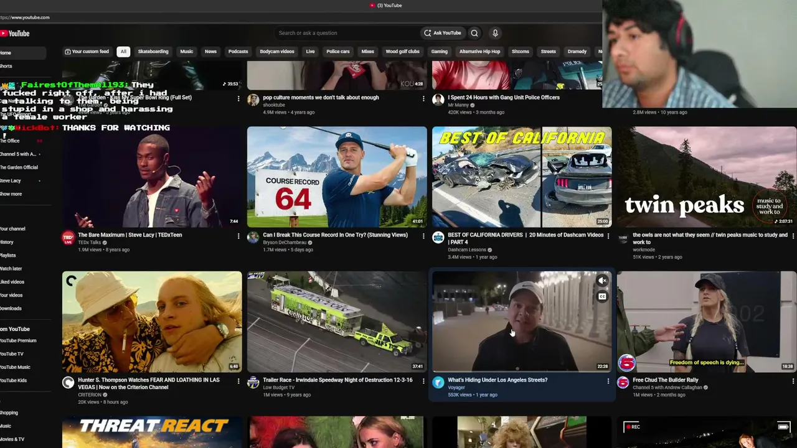
Task: Open options for pop culture moments video
Action: coord(423,98)
